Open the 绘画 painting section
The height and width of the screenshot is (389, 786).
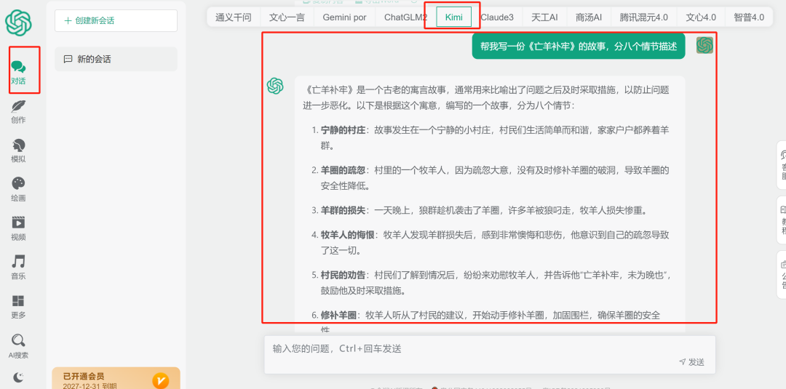18,190
